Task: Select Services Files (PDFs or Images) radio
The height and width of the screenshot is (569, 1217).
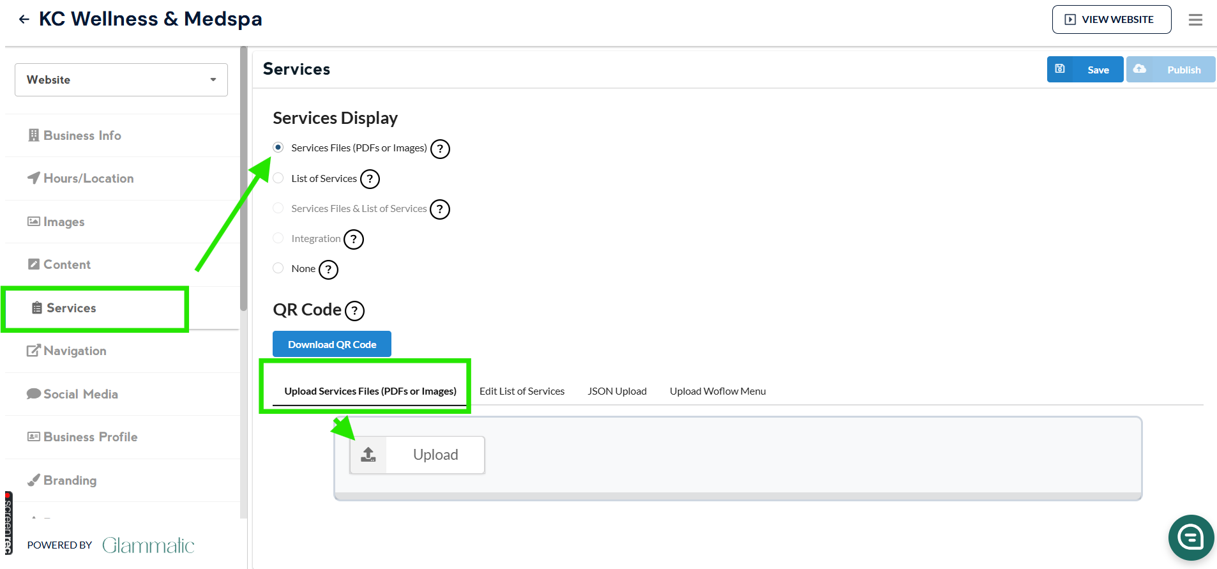Action: 278,148
